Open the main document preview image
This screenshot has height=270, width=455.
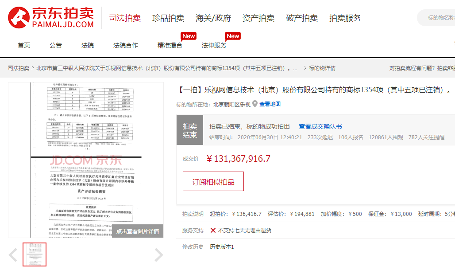click(x=86, y=160)
